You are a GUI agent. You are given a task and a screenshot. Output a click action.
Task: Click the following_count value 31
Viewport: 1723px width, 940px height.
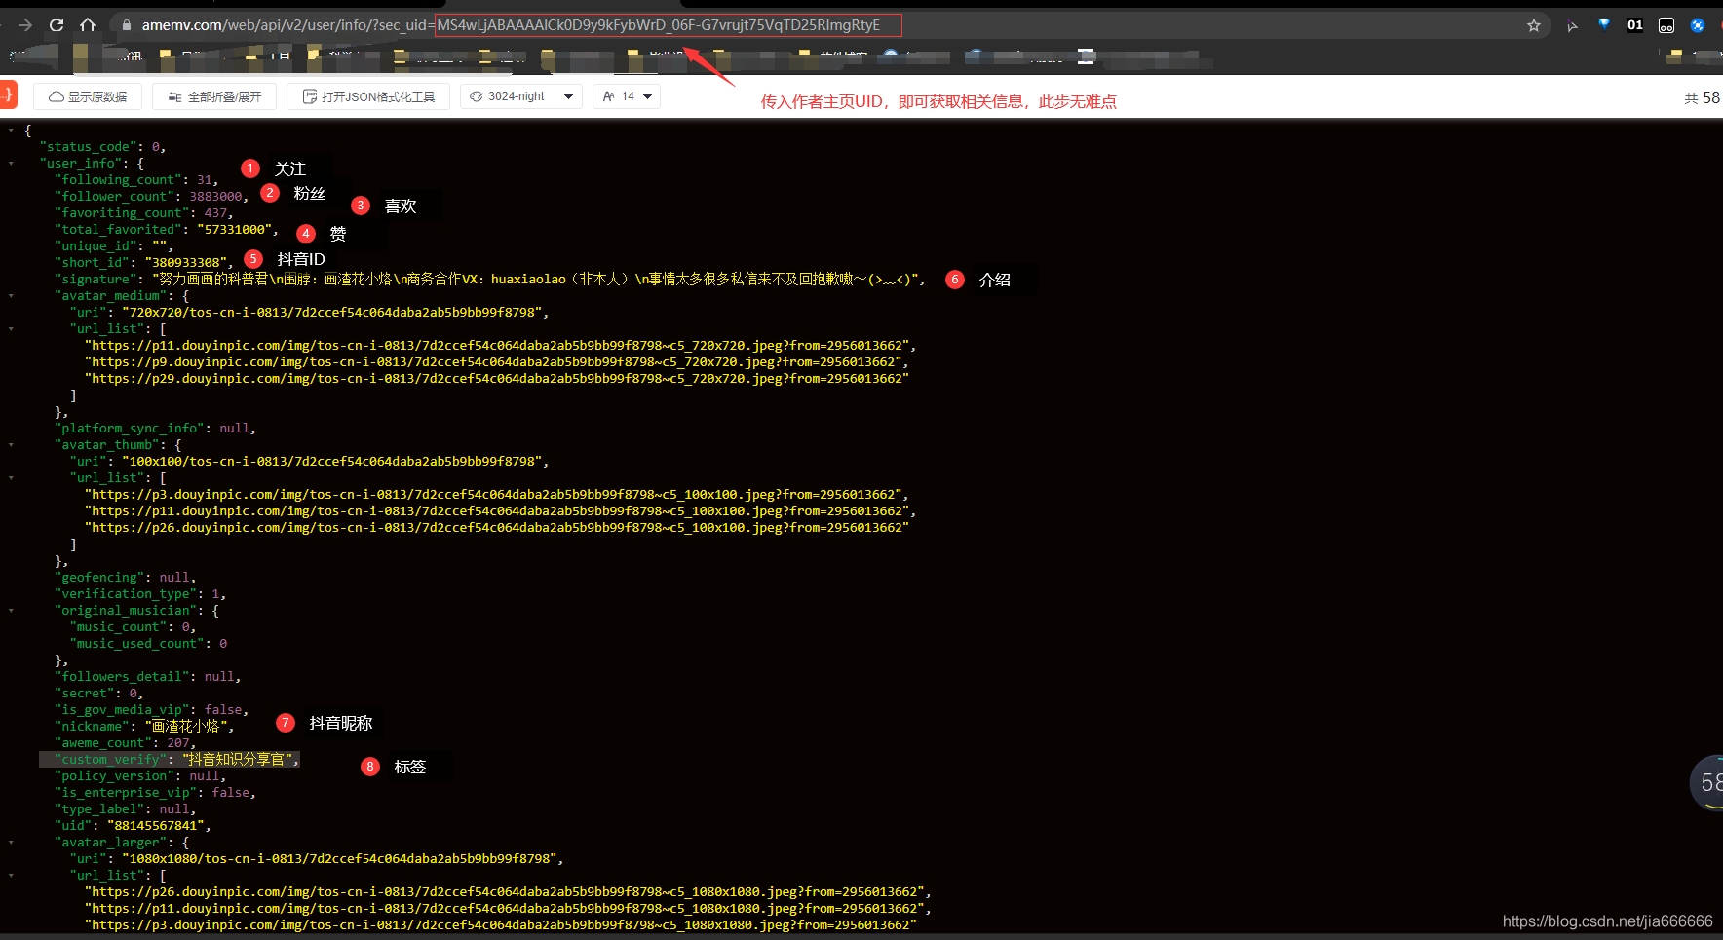point(204,180)
